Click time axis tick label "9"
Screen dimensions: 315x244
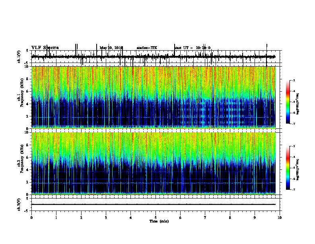pyautogui.click(x=255, y=218)
